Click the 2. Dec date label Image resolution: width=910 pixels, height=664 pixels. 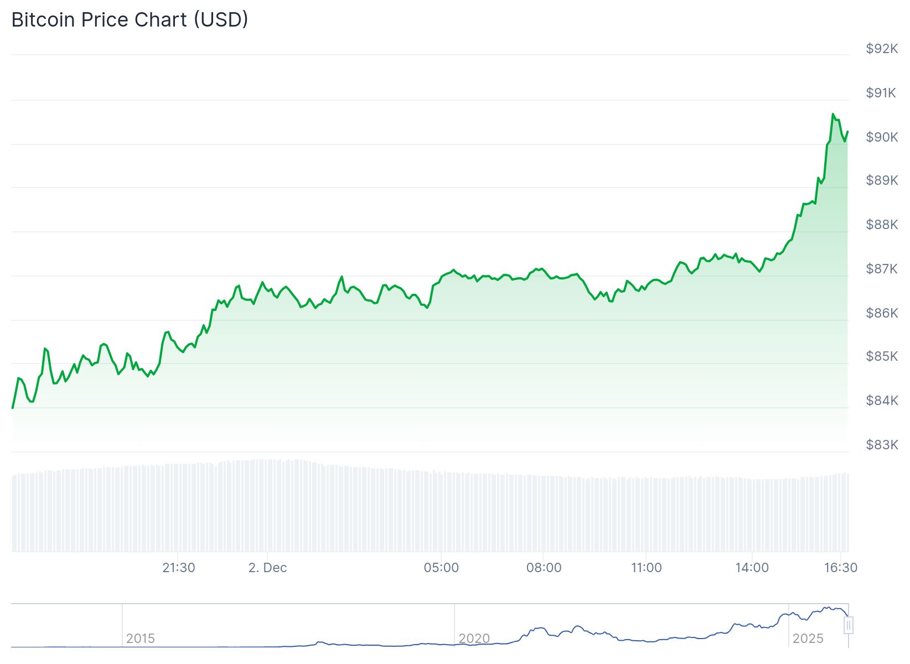[x=267, y=568]
